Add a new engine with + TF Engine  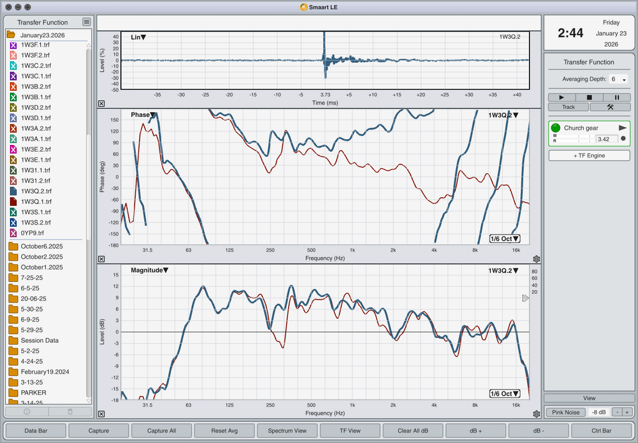(589, 156)
